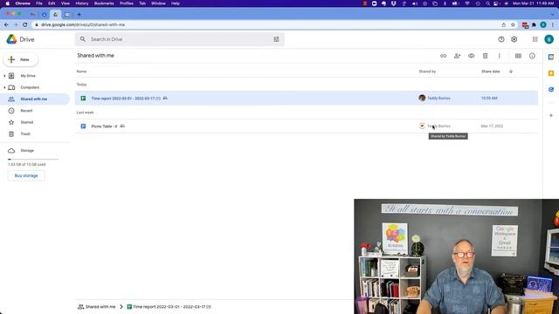This screenshot has width=559, height=314.
Task: Click the browser back arrow
Action: 6,24
